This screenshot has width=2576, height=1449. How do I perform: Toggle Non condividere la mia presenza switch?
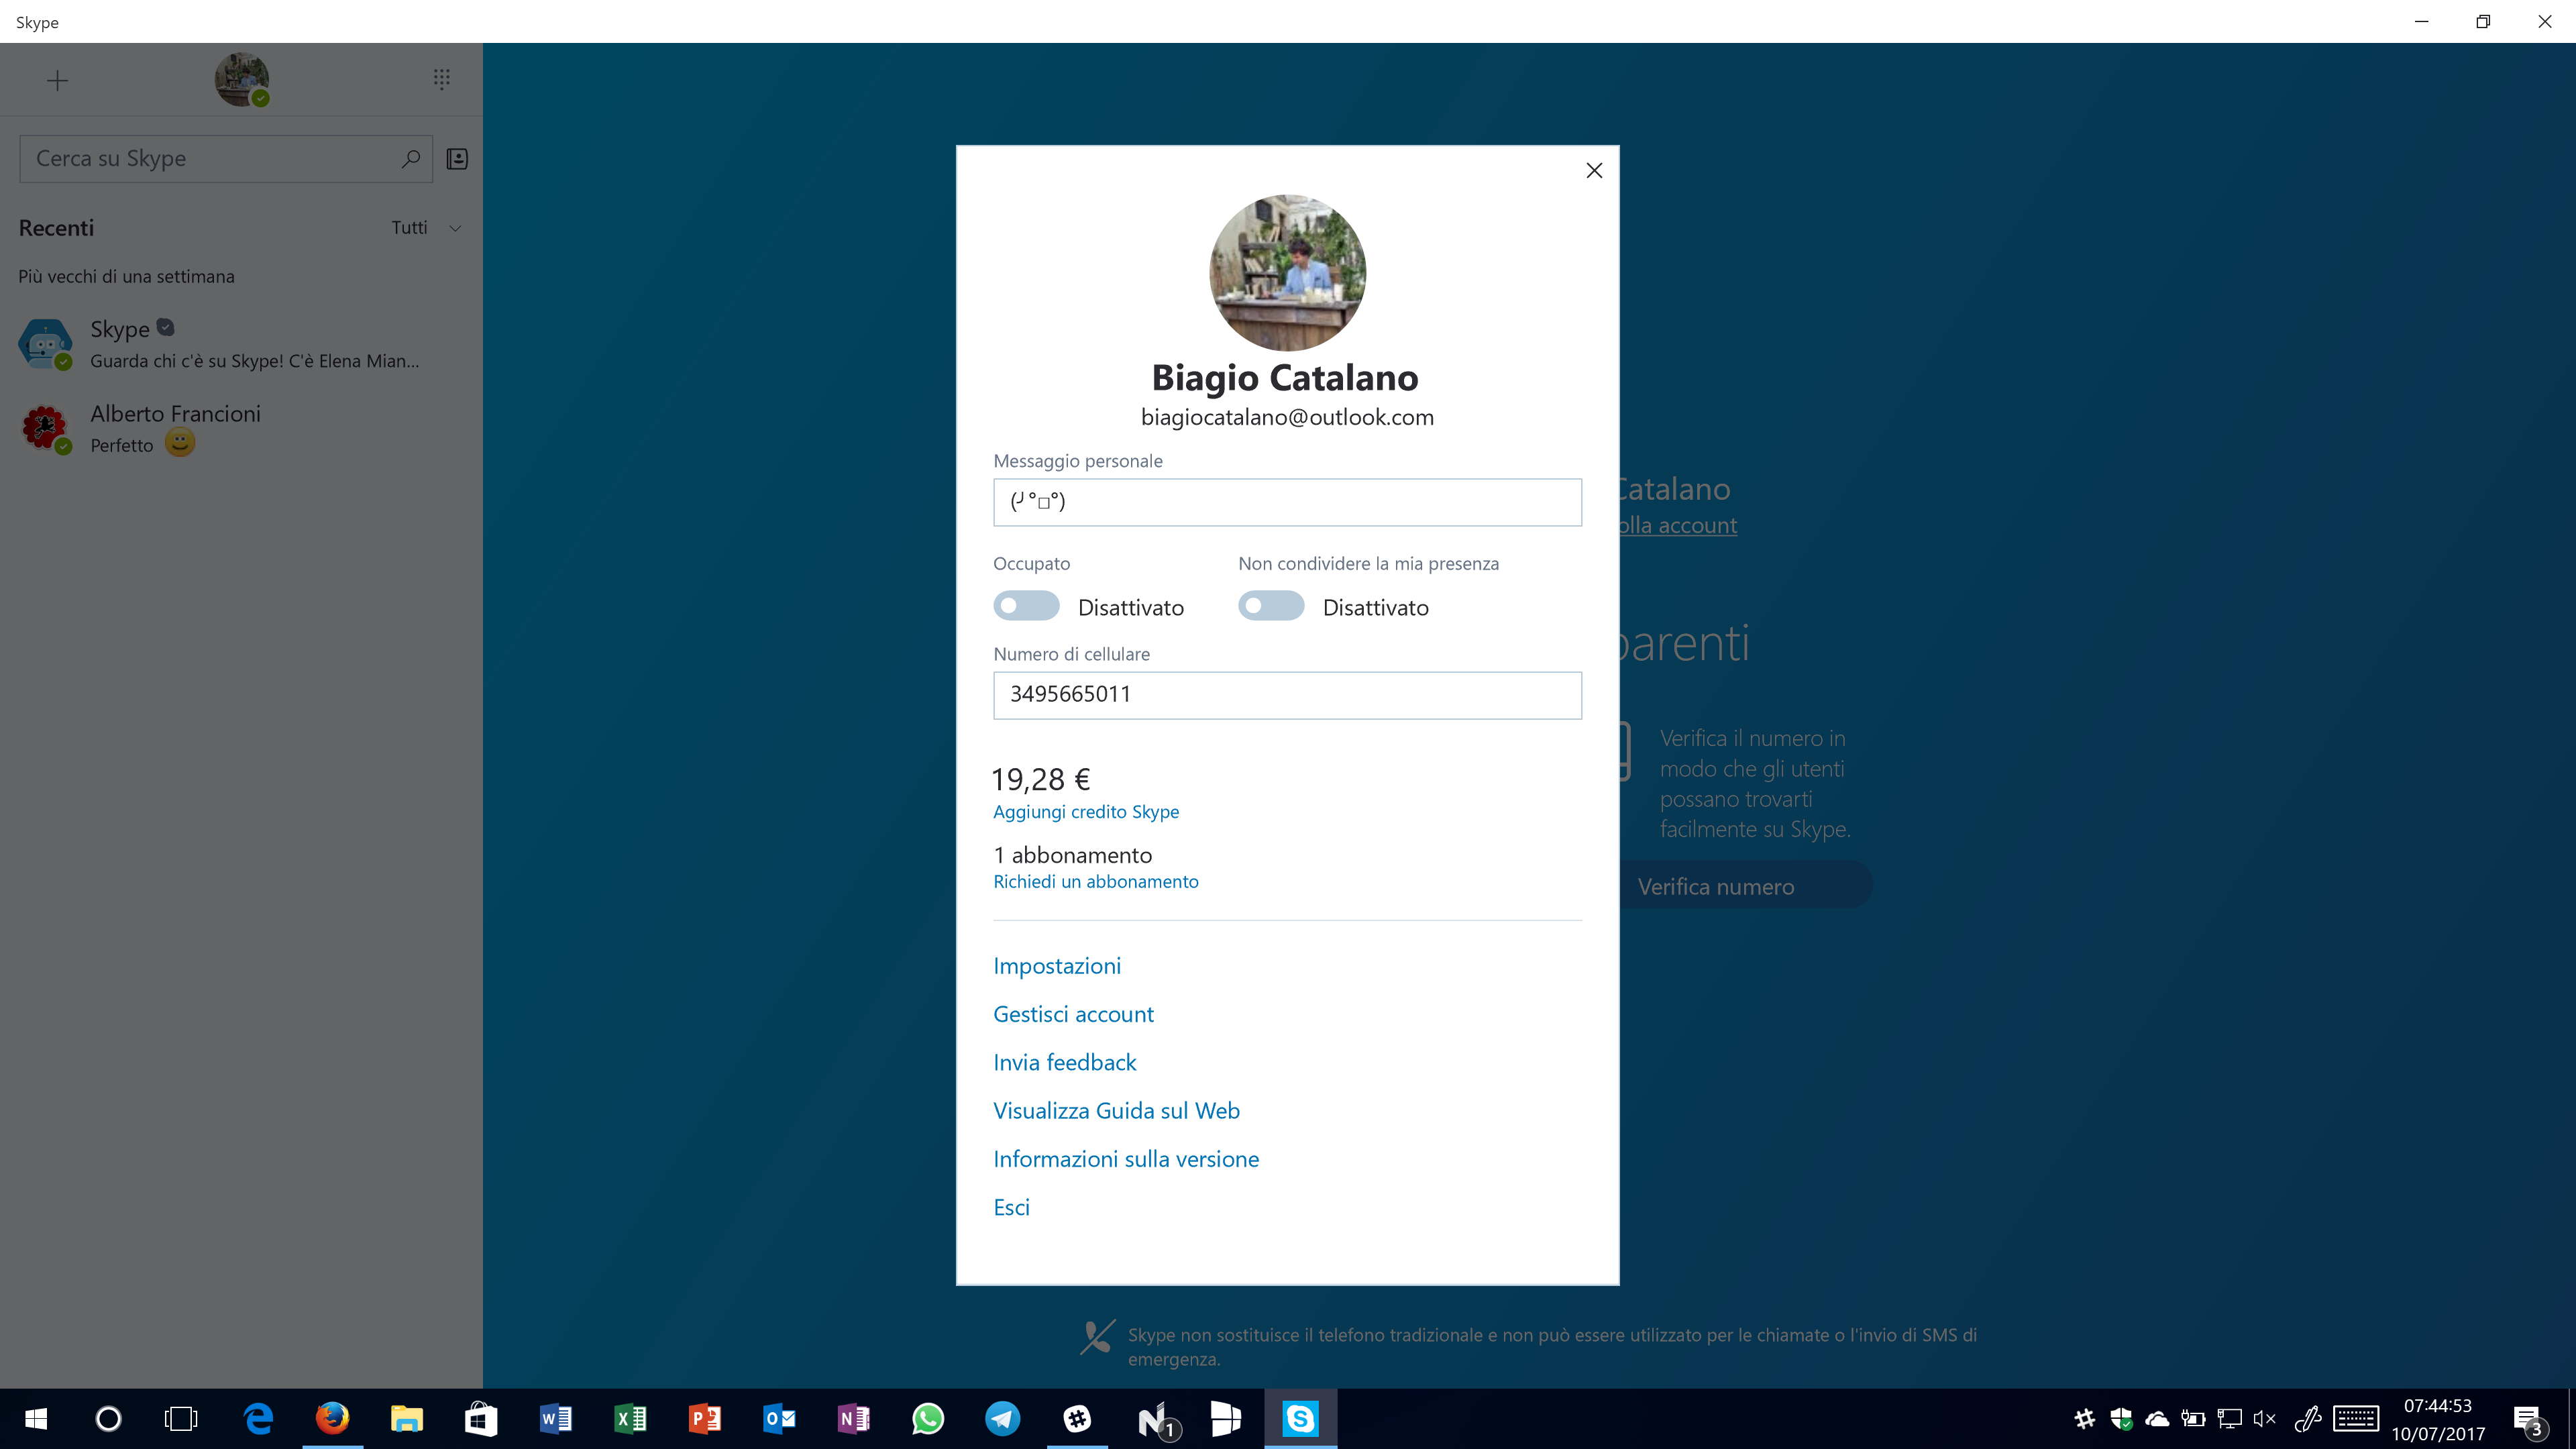click(1271, 606)
